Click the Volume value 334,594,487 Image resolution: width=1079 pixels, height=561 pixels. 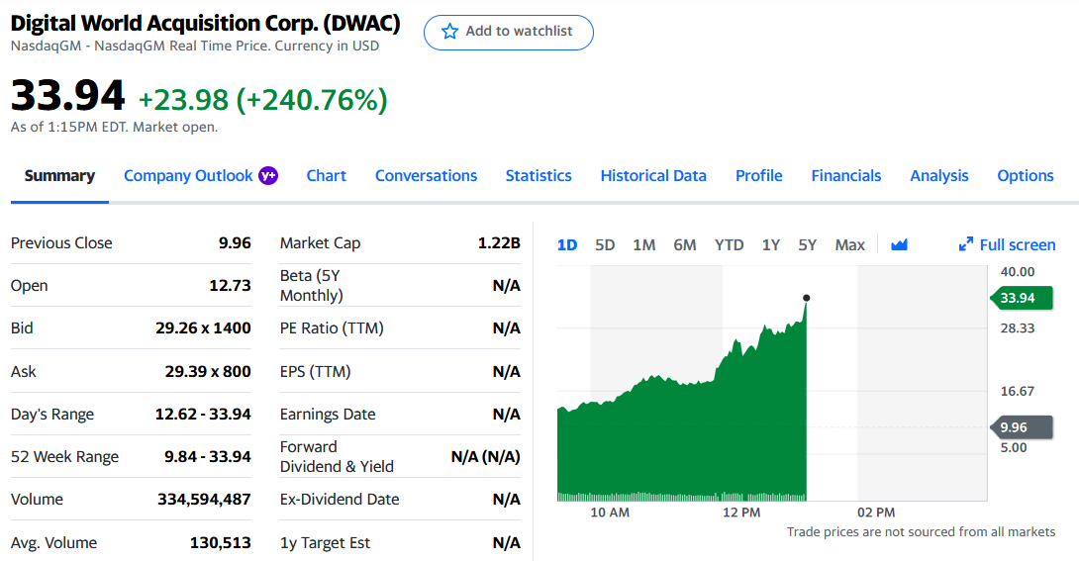pyautogui.click(x=204, y=499)
